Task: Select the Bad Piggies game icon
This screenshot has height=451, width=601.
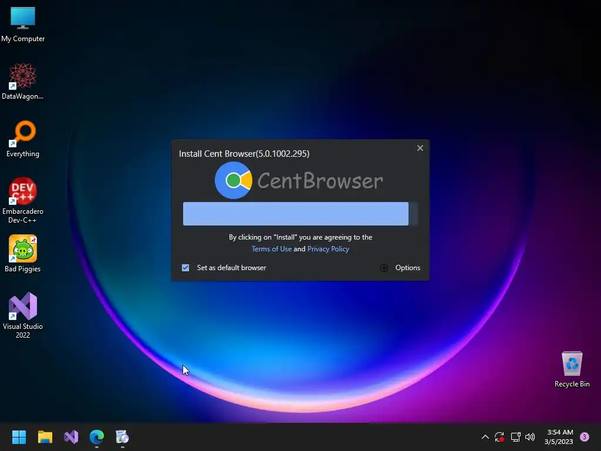Action: [23, 254]
